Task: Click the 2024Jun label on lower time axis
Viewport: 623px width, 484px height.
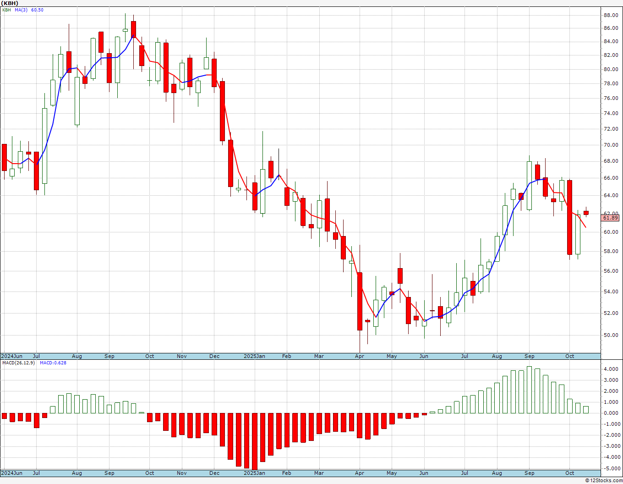Action: pos(11,473)
